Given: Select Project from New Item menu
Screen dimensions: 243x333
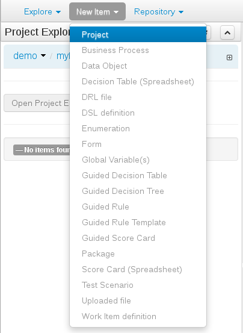Looking at the screenshot, I should [138, 34].
